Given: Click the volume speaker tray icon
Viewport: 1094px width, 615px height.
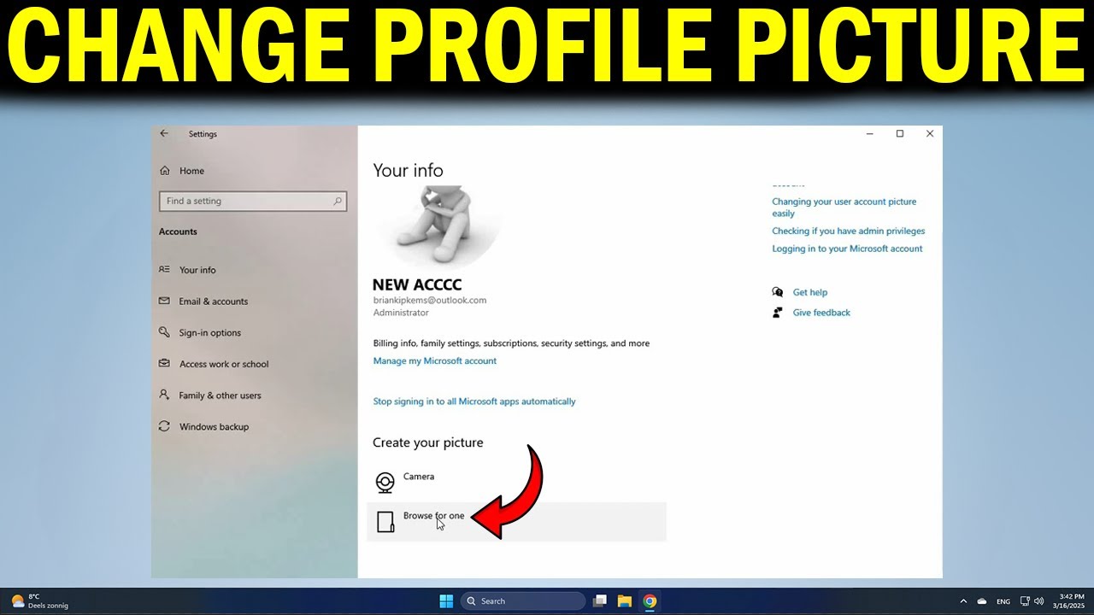Looking at the screenshot, I should pyautogui.click(x=1041, y=601).
